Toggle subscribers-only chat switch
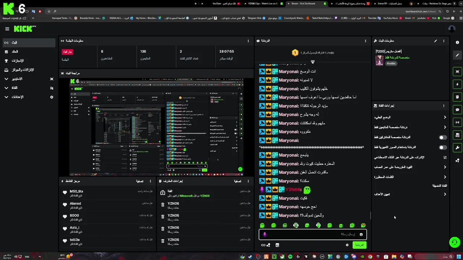Viewport: 463px width, 260px height. (x=442, y=137)
